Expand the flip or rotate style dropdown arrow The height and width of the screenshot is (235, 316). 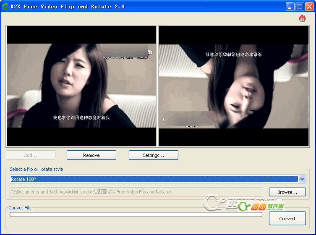point(302,179)
